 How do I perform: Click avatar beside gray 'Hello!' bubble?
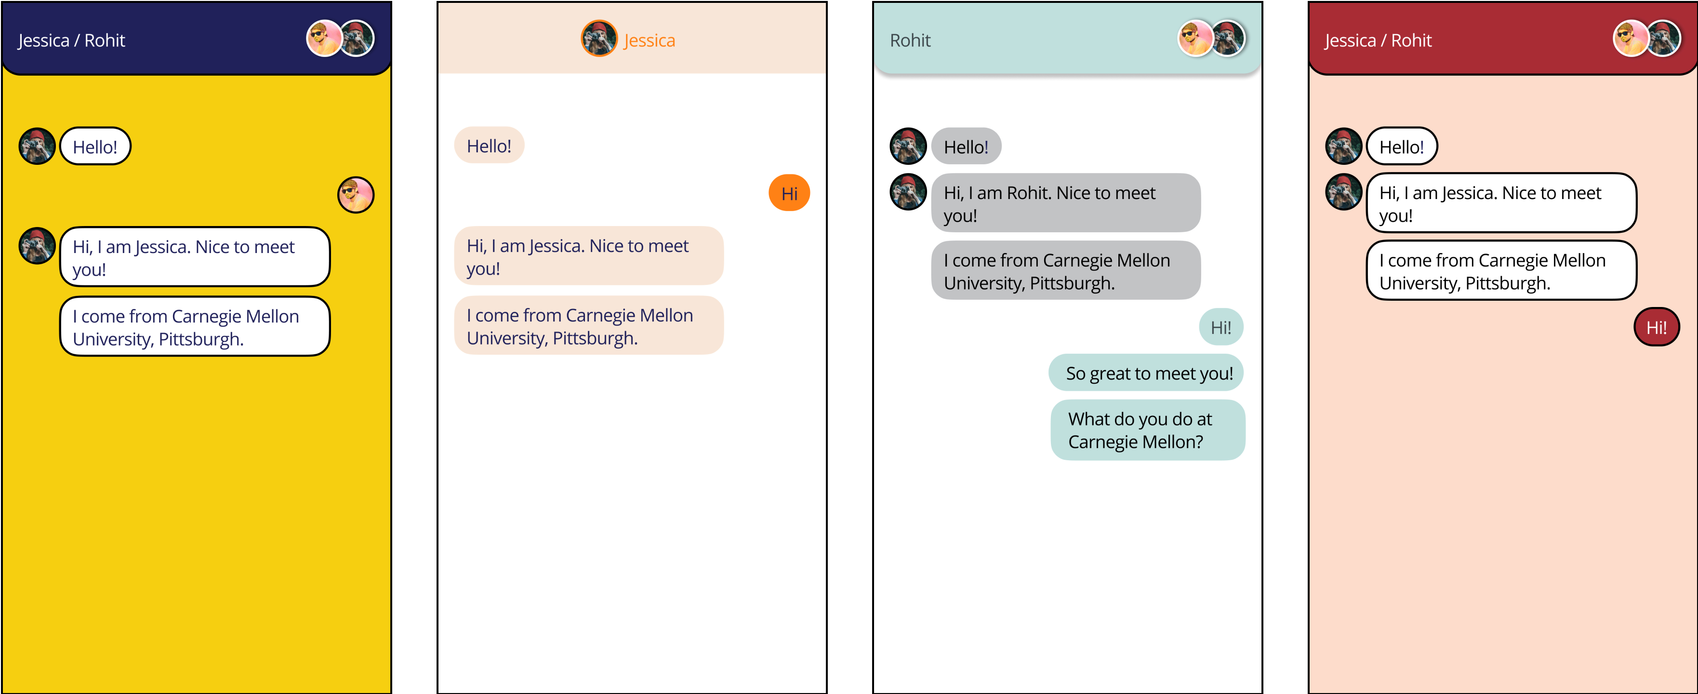(x=908, y=146)
